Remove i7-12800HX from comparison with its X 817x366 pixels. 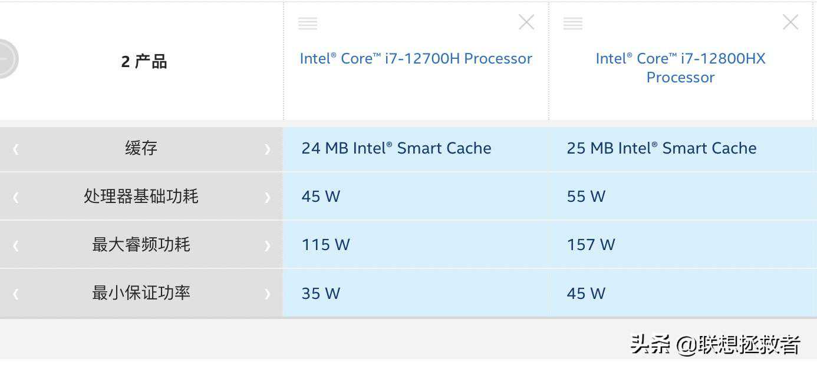[x=790, y=22]
